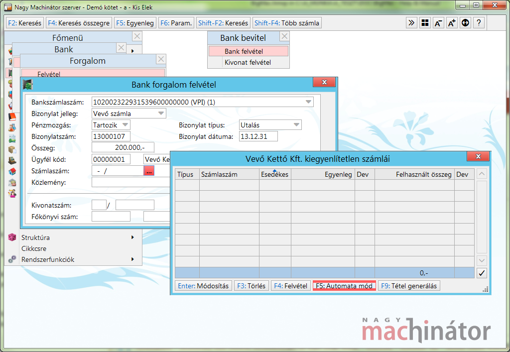
Task: Click Shift-F2: Keresés button
Action: click(x=223, y=23)
